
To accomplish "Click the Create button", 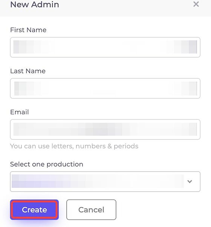I will (34, 210).
